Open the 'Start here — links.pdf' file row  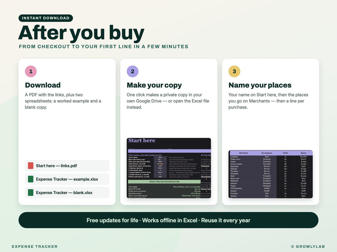(67, 166)
